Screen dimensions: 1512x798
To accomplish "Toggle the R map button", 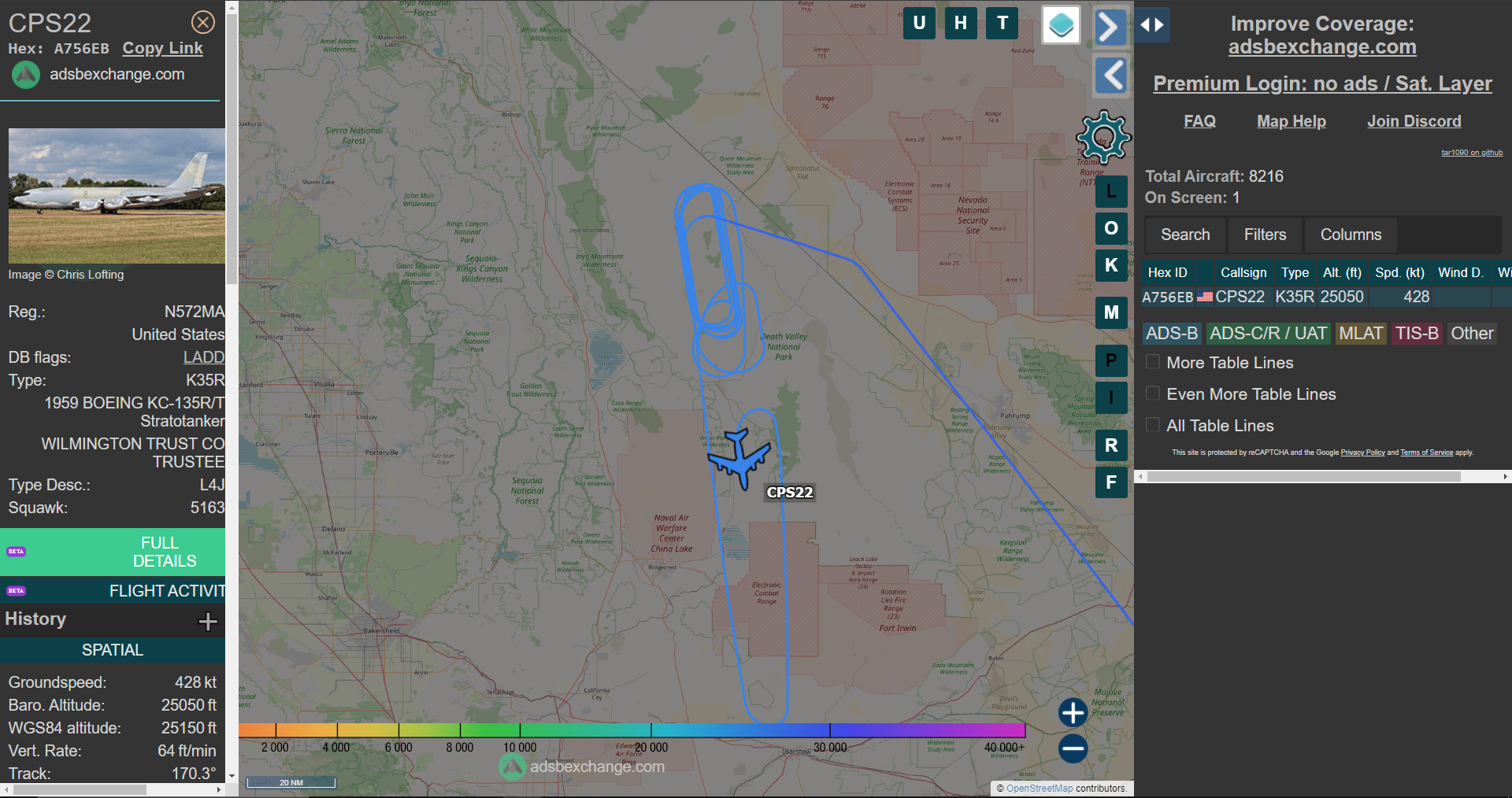I will (x=1111, y=445).
